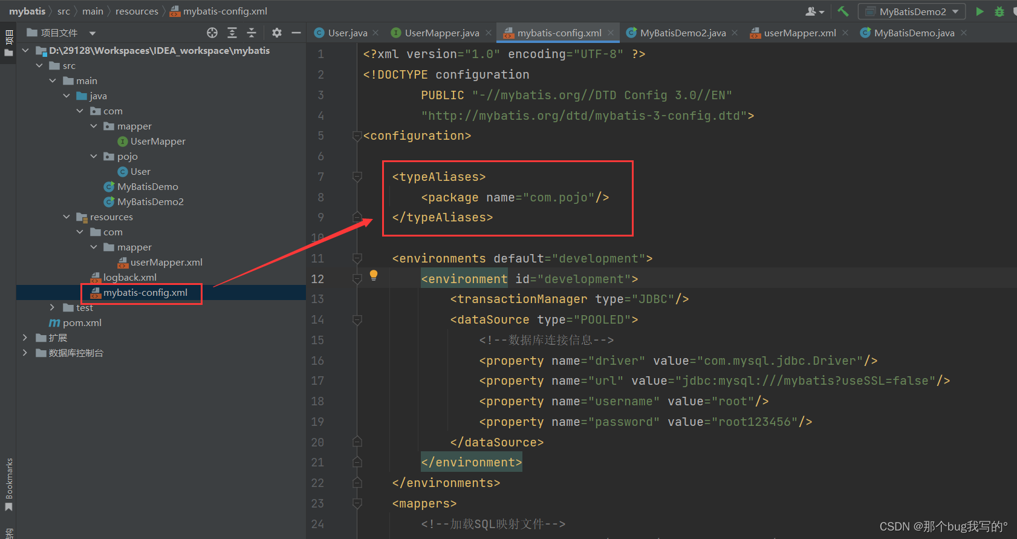Collapse the mybatis project root node
Viewport: 1017px width, 539px height.
tap(25, 50)
